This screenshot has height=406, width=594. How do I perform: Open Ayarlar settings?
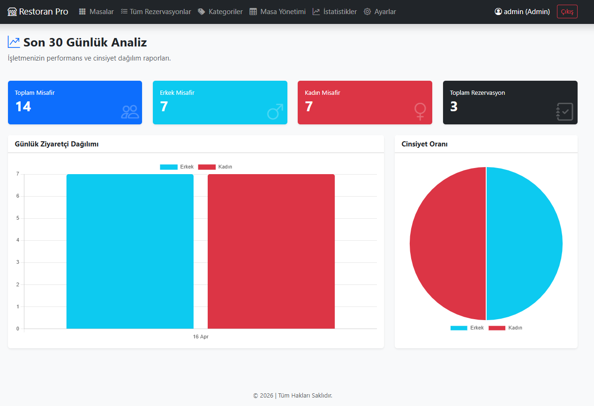[x=380, y=12]
